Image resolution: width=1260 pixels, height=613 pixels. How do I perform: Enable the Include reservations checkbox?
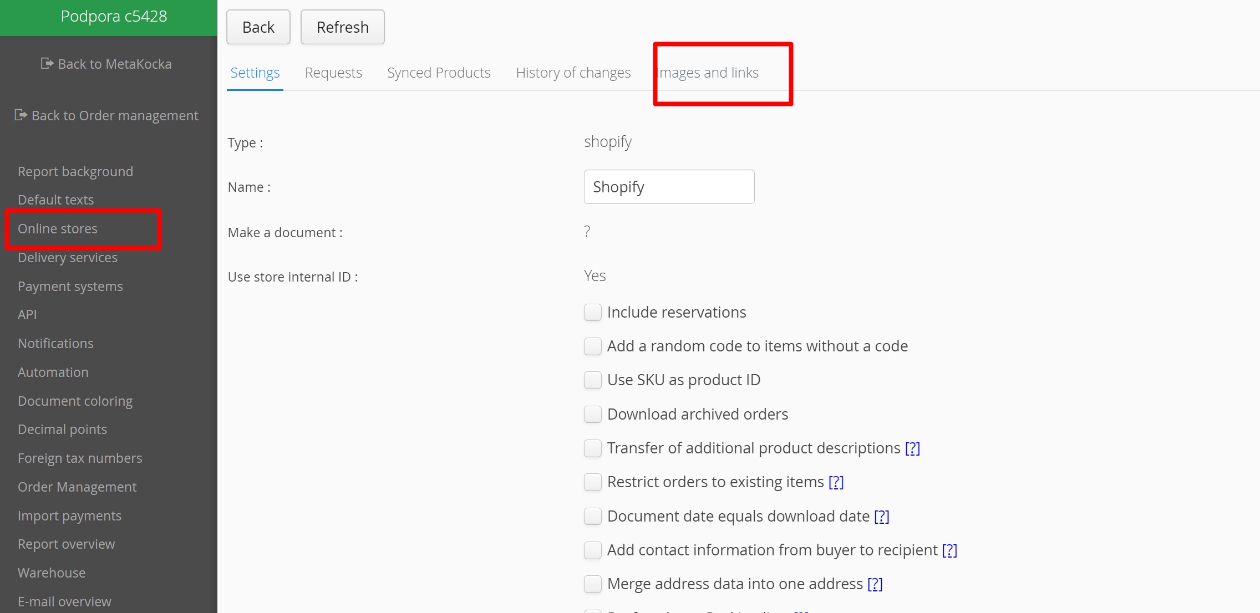click(593, 313)
